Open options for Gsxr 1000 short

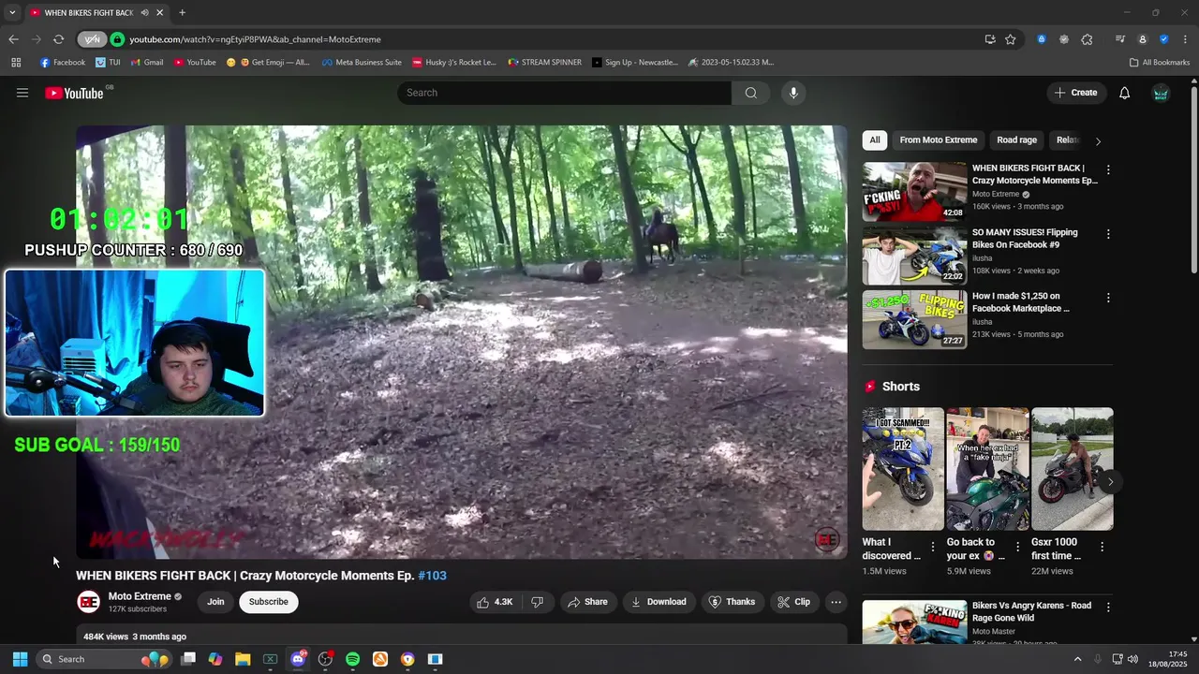click(x=1102, y=547)
